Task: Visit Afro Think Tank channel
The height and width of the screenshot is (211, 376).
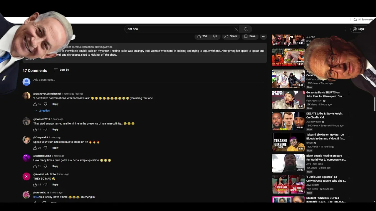Action: pyautogui.click(x=314, y=164)
